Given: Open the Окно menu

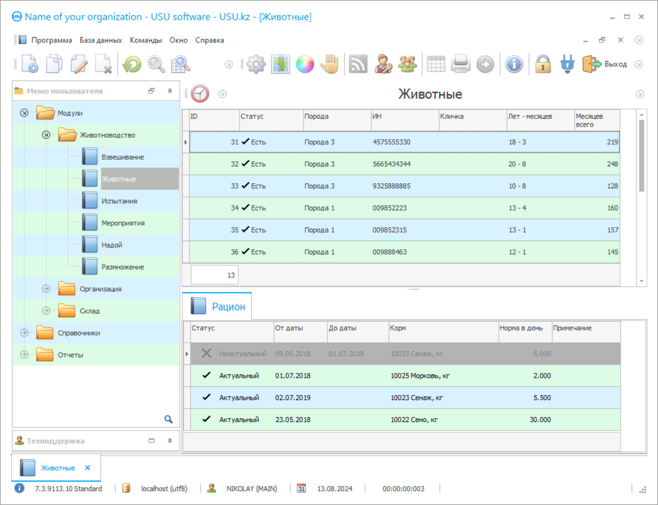Looking at the screenshot, I should [x=178, y=40].
